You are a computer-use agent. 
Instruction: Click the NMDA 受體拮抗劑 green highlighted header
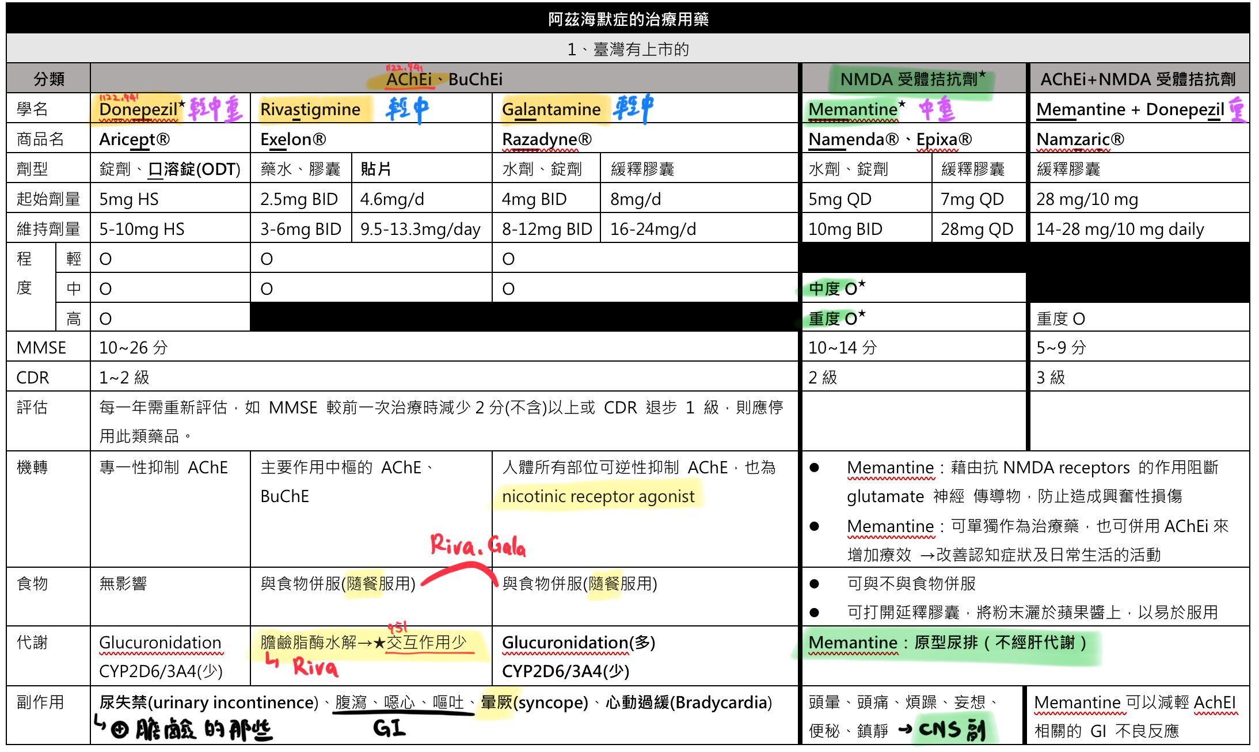coord(912,79)
